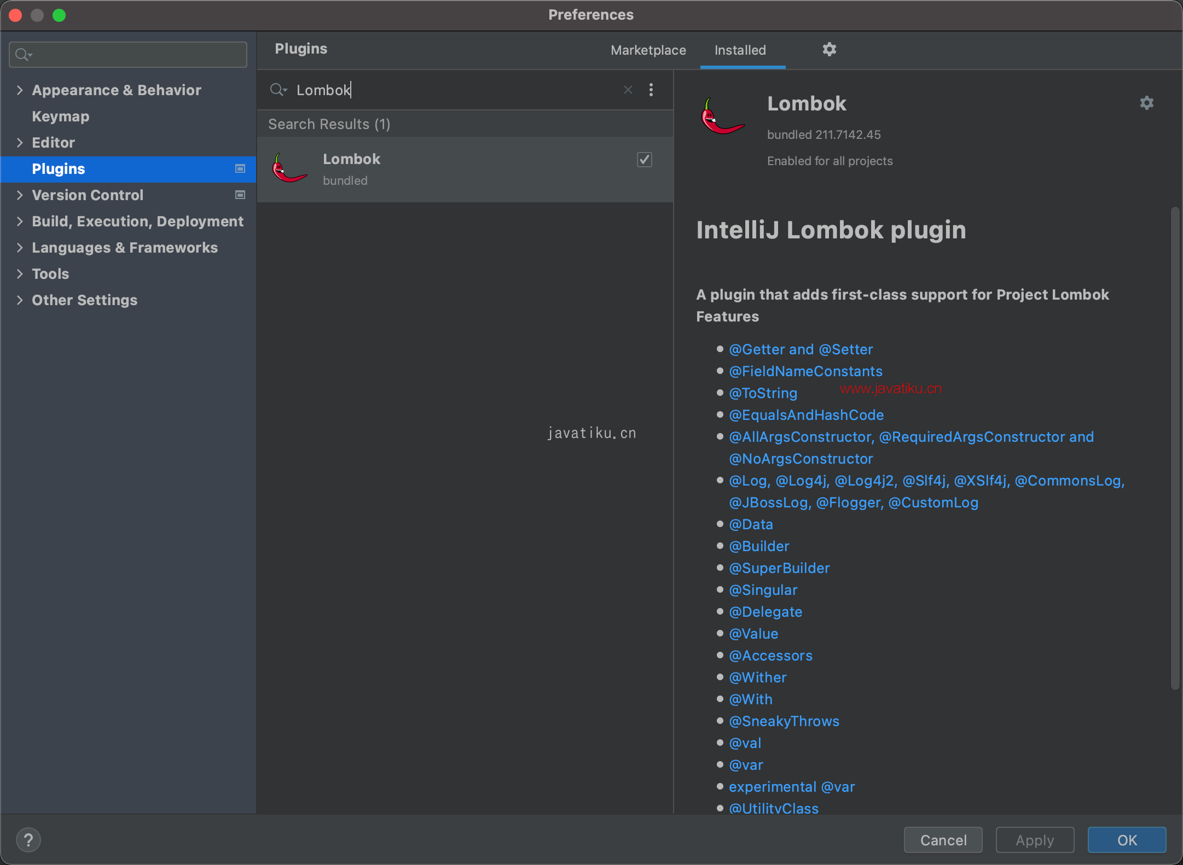Viewport: 1183px width, 865px height.
Task: Expand the Other Settings group
Action: click(20, 300)
